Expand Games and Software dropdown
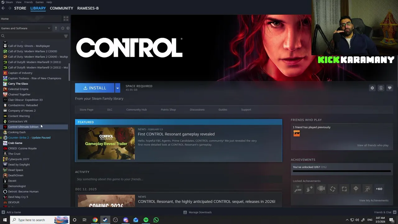398x224 pixels. [x=26, y=28]
